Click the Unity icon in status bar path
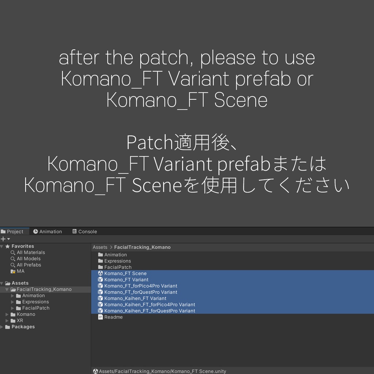Image resolution: width=374 pixels, height=374 pixels. [x=95, y=371]
